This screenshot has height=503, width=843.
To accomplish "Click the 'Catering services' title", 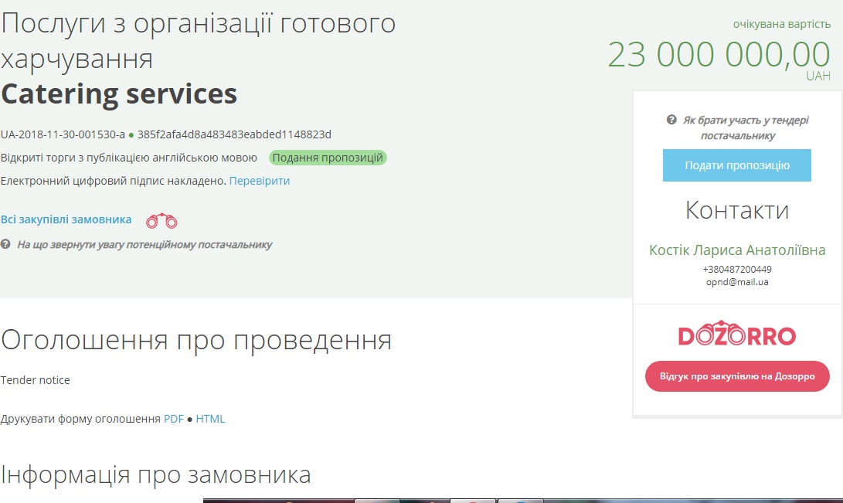I will point(119,93).
